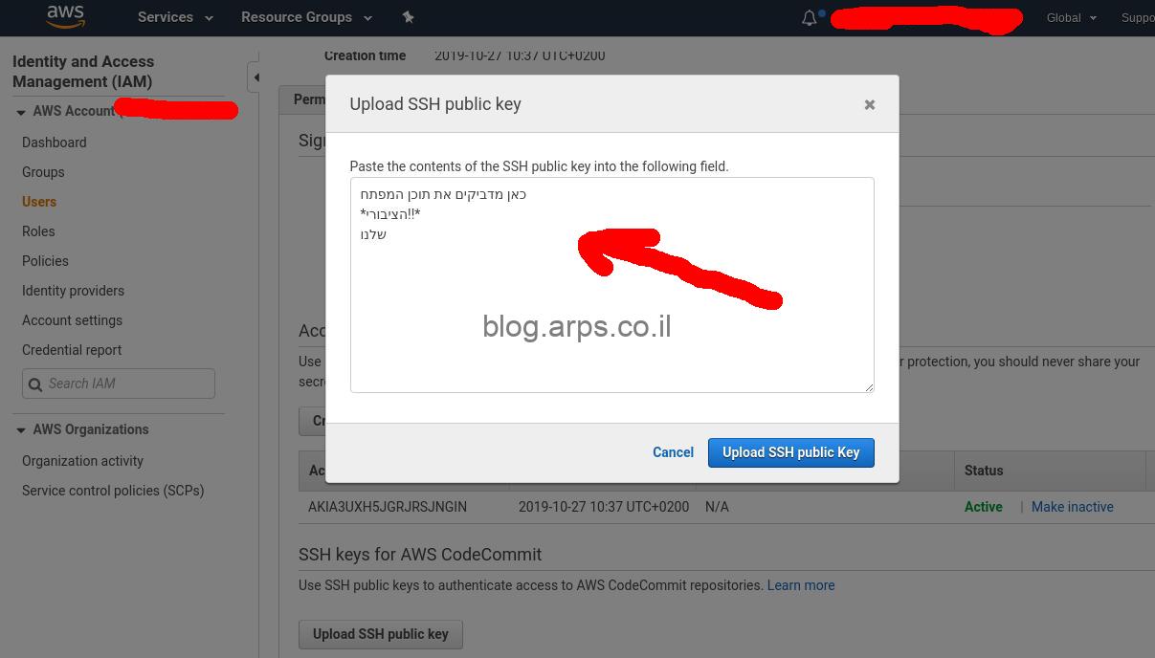Click the Upload SSH public key dialog title
This screenshot has height=658, width=1155.
(x=435, y=104)
